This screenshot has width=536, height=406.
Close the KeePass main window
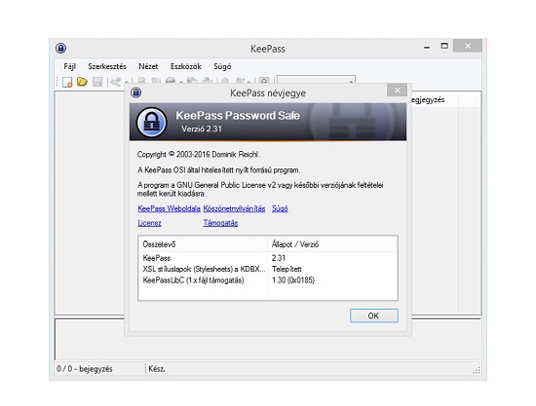tap(468, 46)
